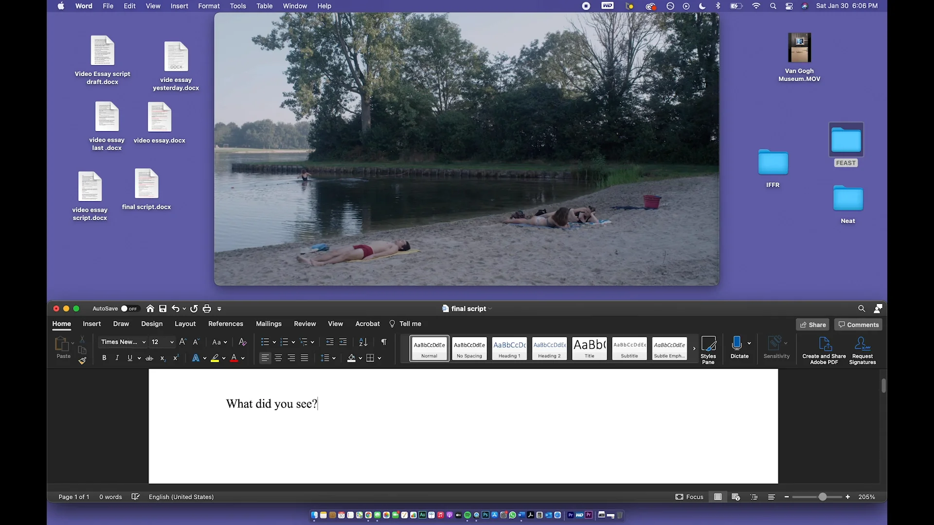Adjust the zoom slider handle
This screenshot has width=934, height=525.
[x=822, y=497]
